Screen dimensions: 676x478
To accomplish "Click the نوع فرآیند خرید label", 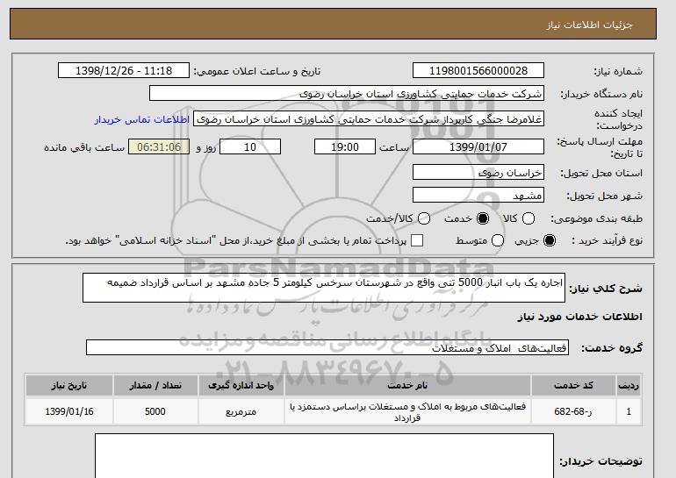I will (x=607, y=240).
